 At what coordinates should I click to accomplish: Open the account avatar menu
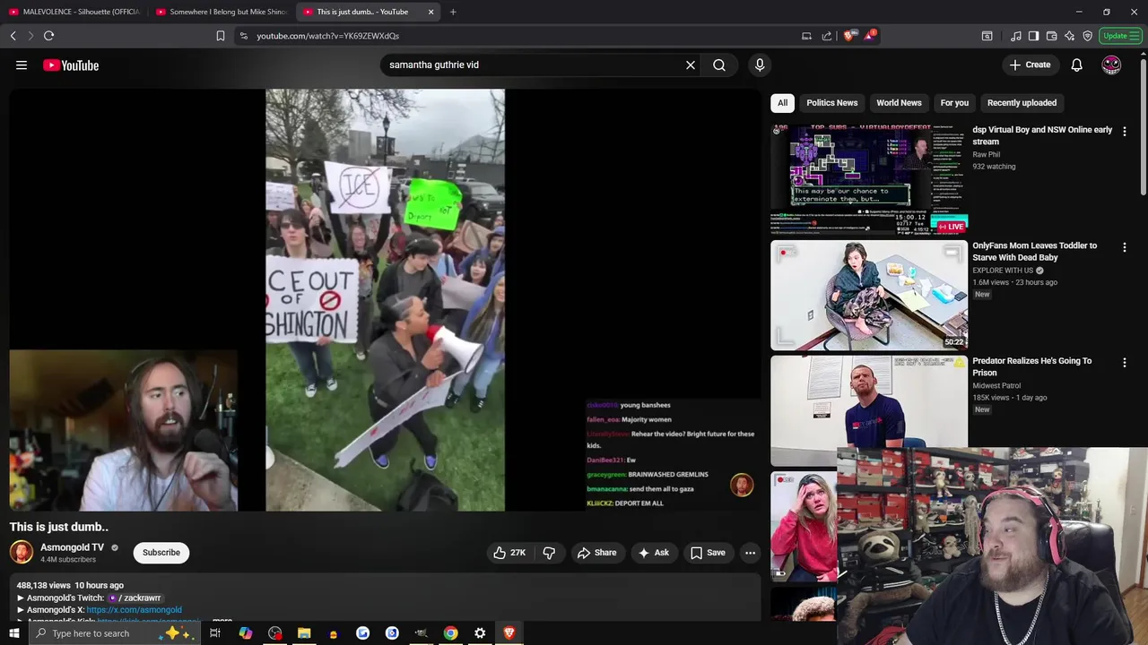1111,64
